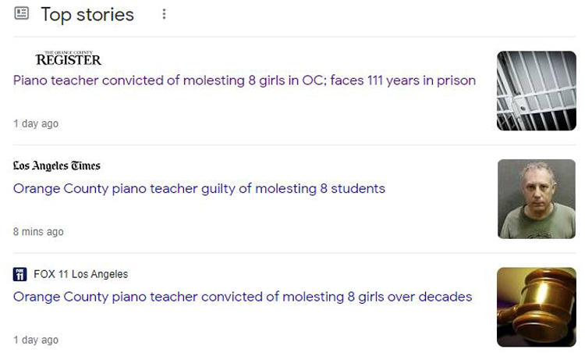Click the newspaper icon next to Top stories
The height and width of the screenshot is (360, 585).
21,13
